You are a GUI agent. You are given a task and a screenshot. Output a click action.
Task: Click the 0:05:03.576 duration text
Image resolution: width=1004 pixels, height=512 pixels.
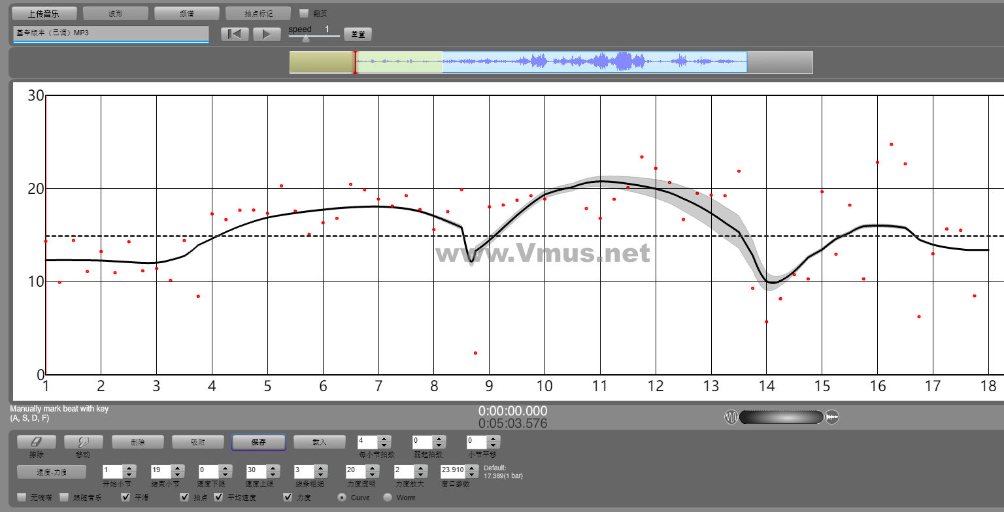(513, 423)
